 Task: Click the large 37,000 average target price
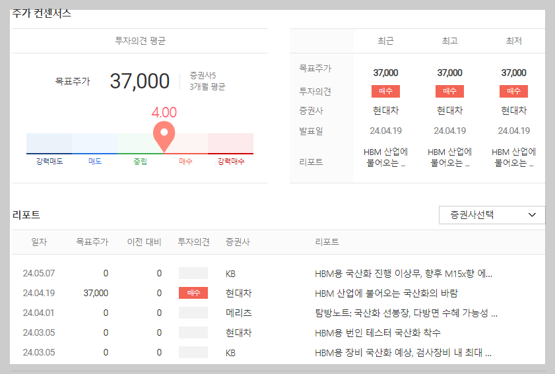140,81
